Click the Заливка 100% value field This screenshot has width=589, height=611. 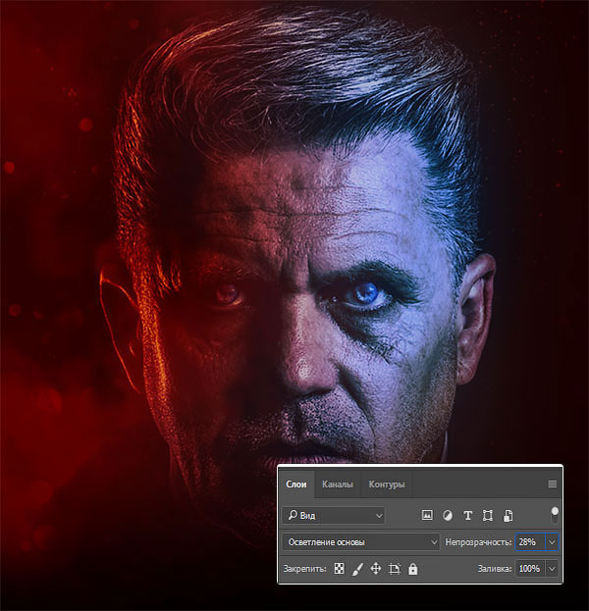click(530, 569)
